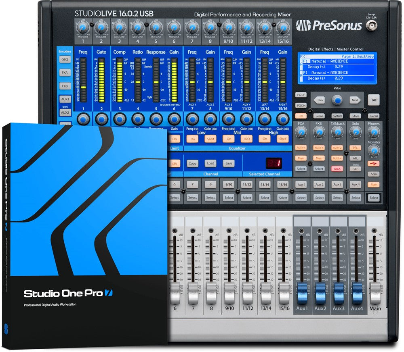
Task: Click the Main bus Select button
Action: (374, 198)
